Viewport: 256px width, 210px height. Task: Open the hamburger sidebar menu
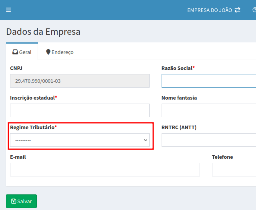click(x=8, y=10)
